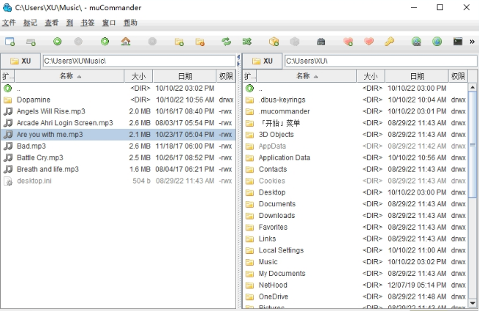Viewport: 479px width, 311px height.
Task: Select Battle Cry.mp3 file
Action: click(118, 158)
